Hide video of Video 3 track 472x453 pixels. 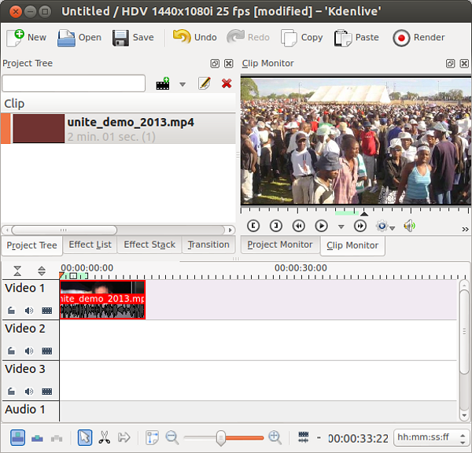point(46,392)
